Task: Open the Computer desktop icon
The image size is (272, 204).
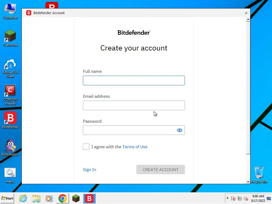Action: coord(10,11)
